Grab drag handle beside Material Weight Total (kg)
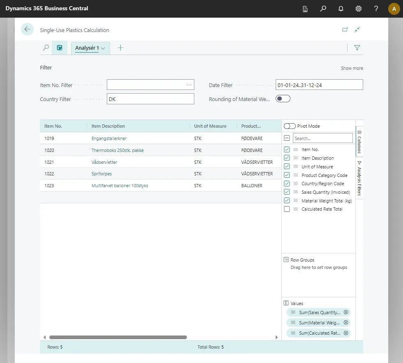 click(x=295, y=201)
